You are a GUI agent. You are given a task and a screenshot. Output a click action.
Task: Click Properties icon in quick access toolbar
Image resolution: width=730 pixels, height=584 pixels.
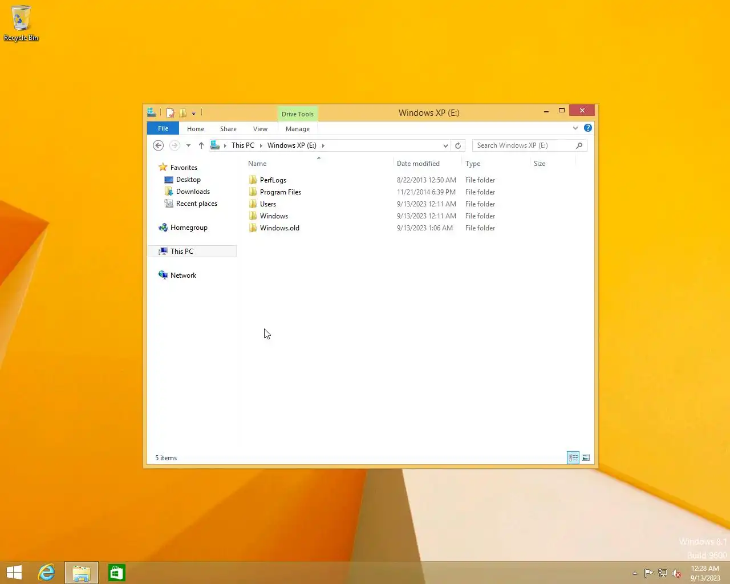[170, 113]
